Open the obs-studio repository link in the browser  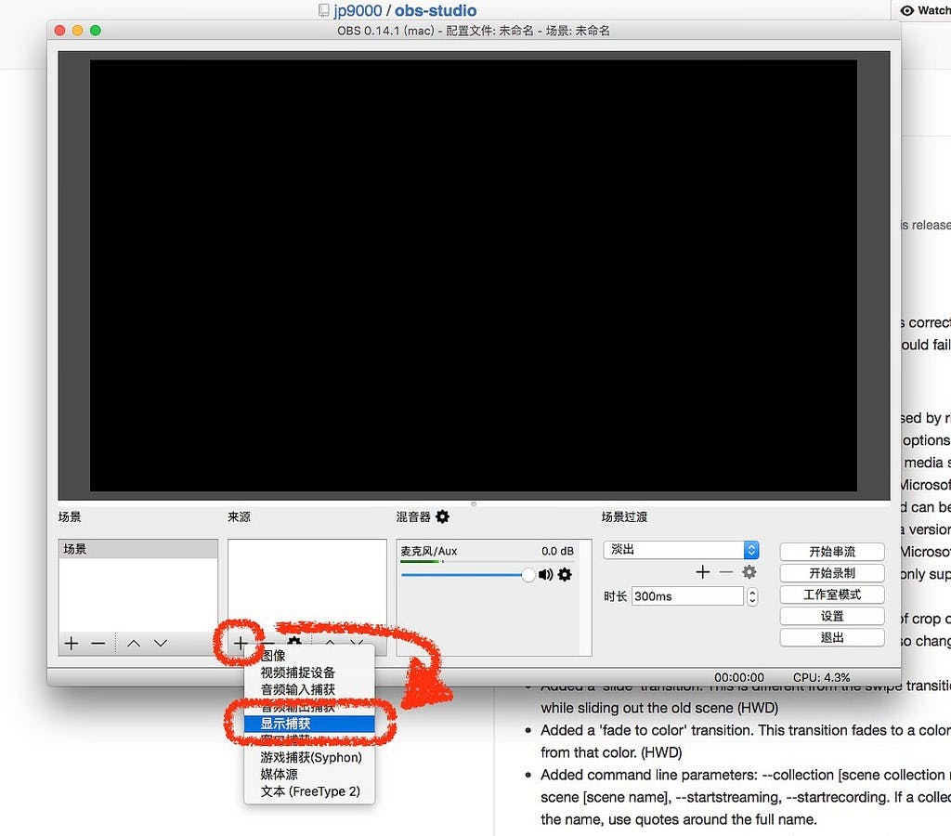point(436,10)
